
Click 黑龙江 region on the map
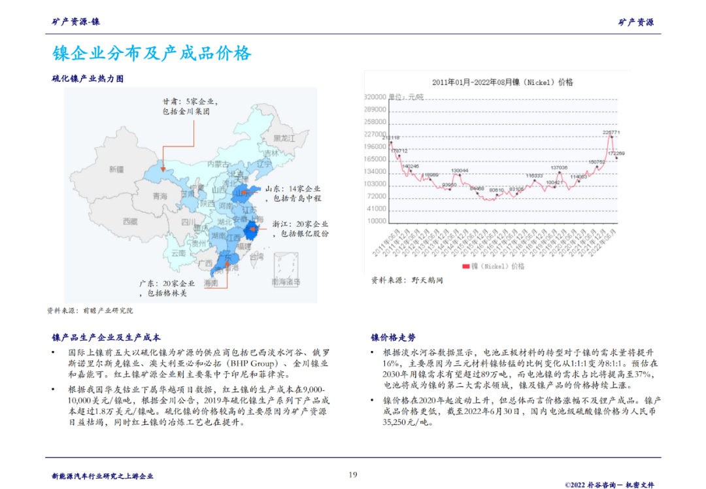(x=284, y=138)
